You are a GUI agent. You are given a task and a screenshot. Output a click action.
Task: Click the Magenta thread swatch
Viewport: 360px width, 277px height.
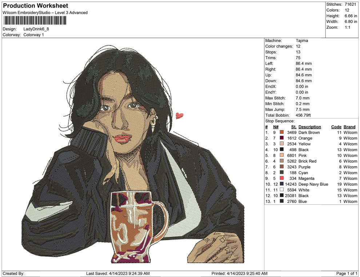point(282,178)
